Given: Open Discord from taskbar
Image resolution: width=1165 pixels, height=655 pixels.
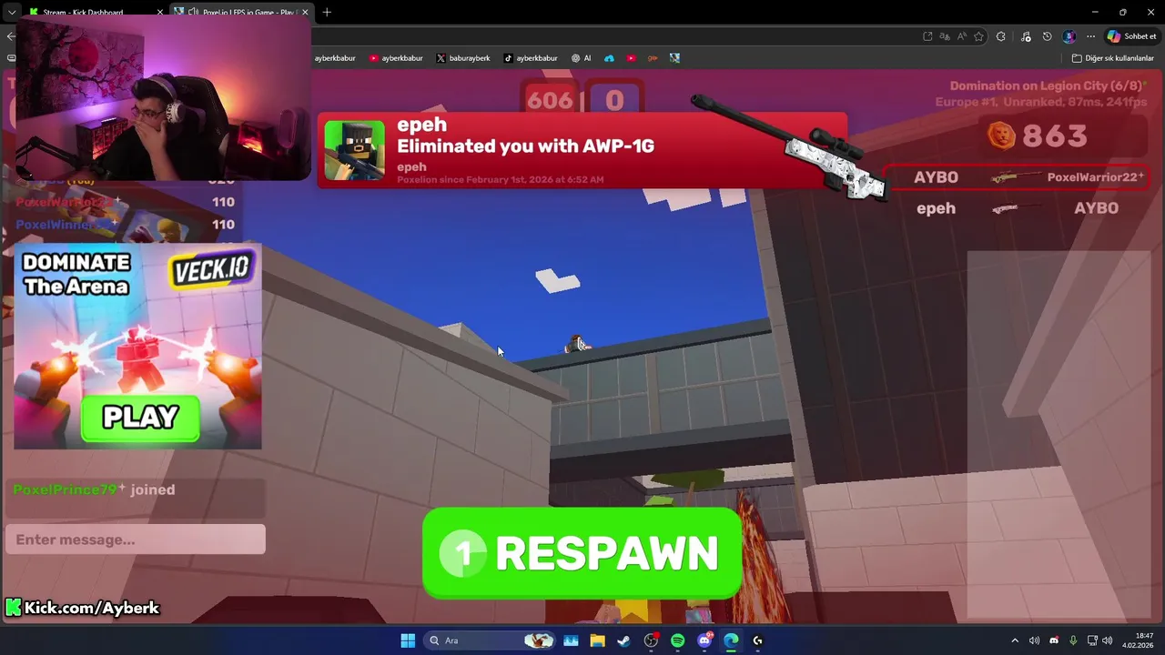Looking at the screenshot, I should (x=704, y=640).
